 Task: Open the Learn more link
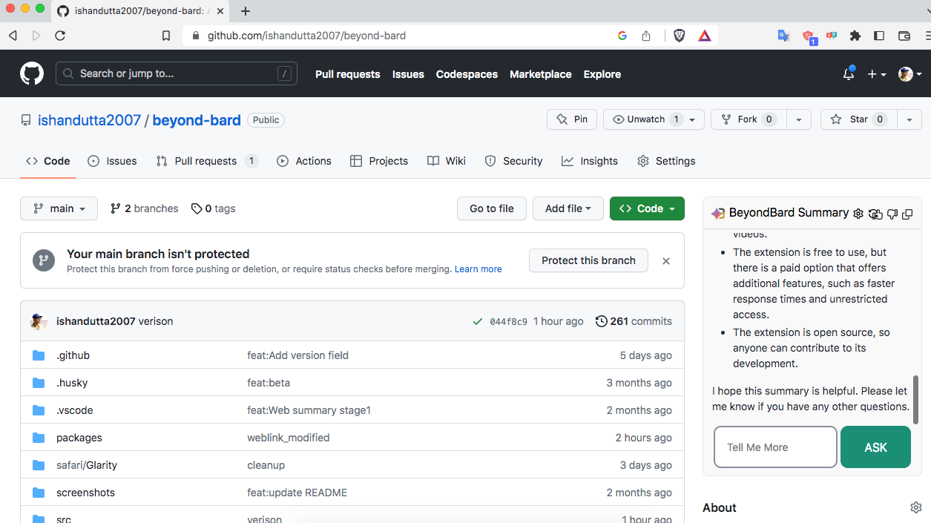coord(478,269)
